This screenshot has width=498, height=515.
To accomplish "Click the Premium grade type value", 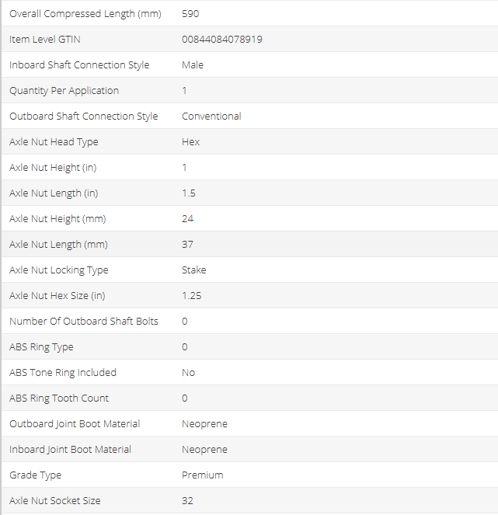I will coord(202,475).
